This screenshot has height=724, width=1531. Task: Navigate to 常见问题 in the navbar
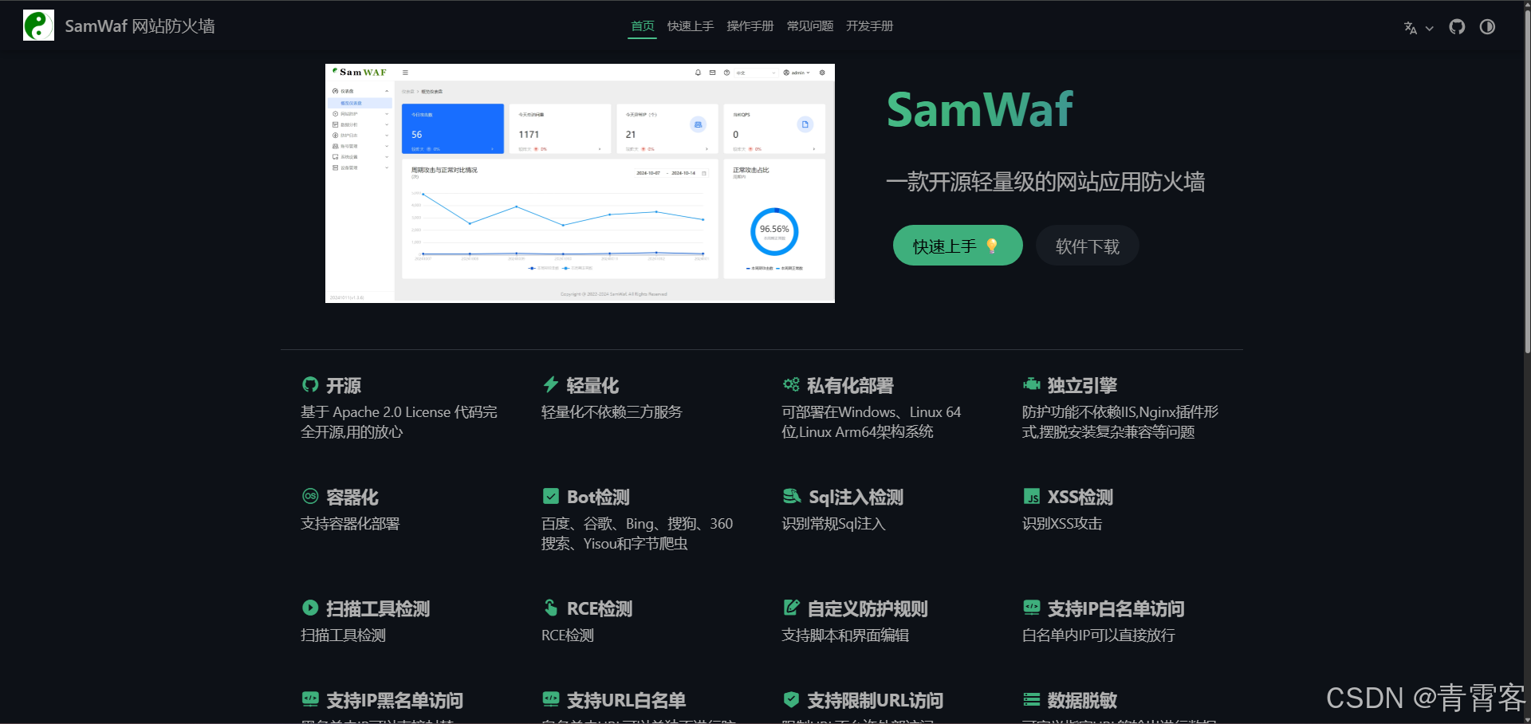coord(810,26)
